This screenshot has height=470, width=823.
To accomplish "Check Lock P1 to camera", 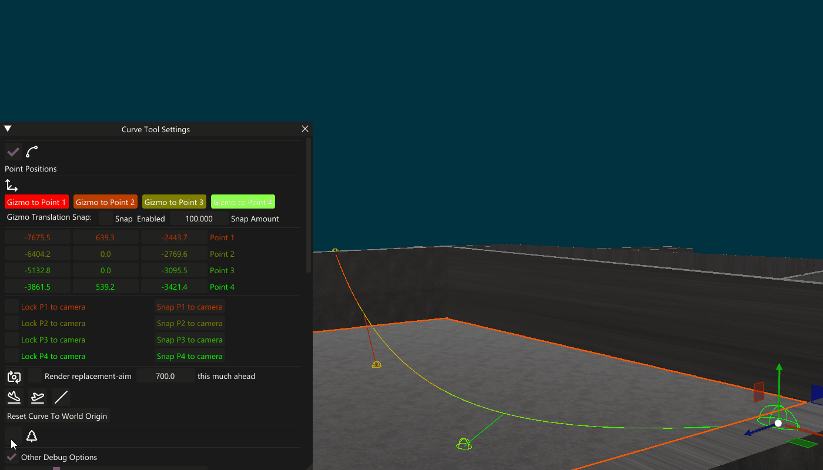I will pos(11,306).
